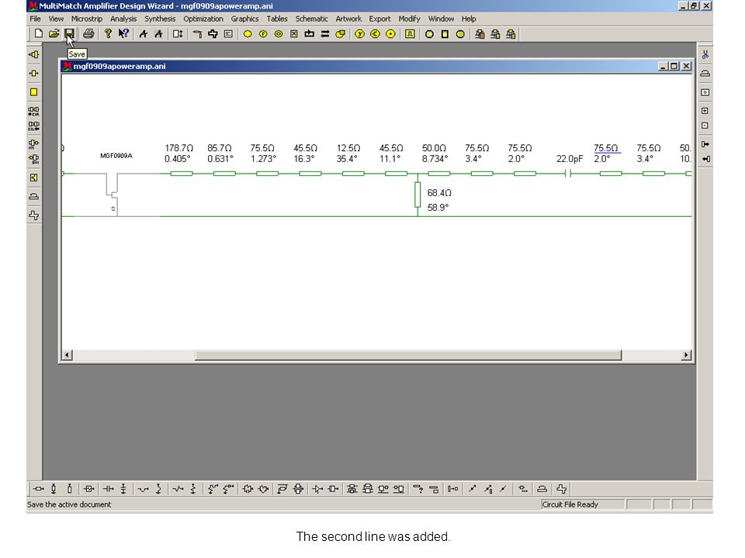This screenshot has height=558, width=745.
Task: Select the 50.0Ω line label
Action: [x=435, y=148]
